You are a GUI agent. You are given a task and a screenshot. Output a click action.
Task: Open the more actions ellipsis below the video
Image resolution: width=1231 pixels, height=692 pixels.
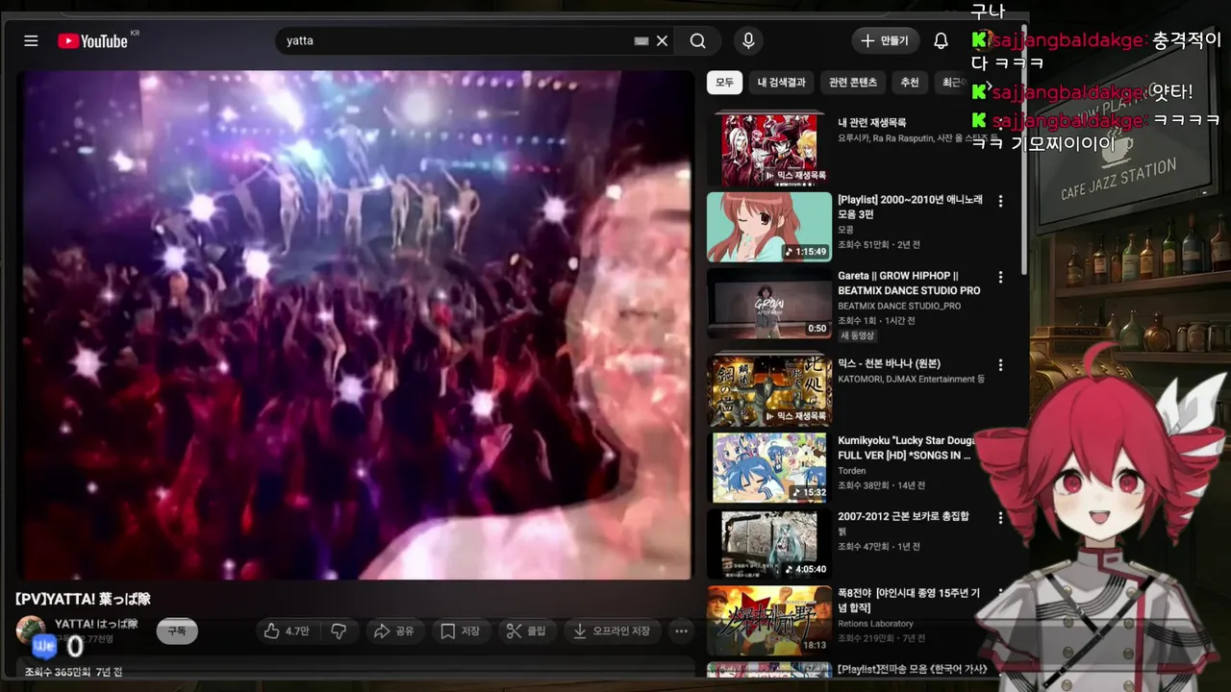(681, 631)
